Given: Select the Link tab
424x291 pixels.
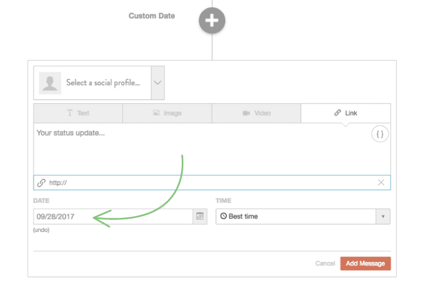Looking at the screenshot, I should click(345, 113).
